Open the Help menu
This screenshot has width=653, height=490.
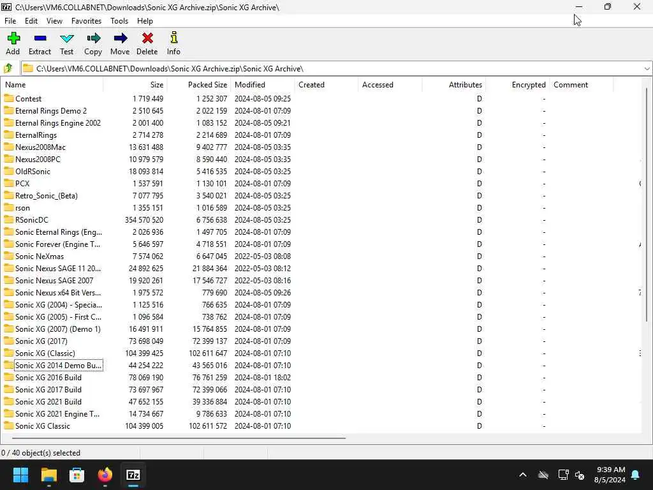point(145,21)
